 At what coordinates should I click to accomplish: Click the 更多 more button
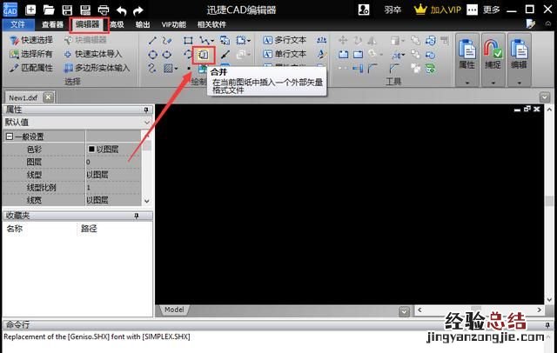(484, 10)
